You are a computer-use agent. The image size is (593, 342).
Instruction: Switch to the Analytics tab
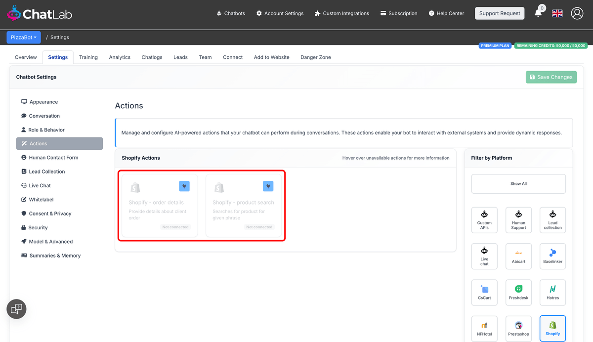120,57
